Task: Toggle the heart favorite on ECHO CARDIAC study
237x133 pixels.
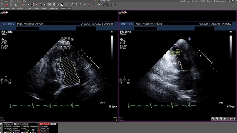Action: (x=37, y=124)
